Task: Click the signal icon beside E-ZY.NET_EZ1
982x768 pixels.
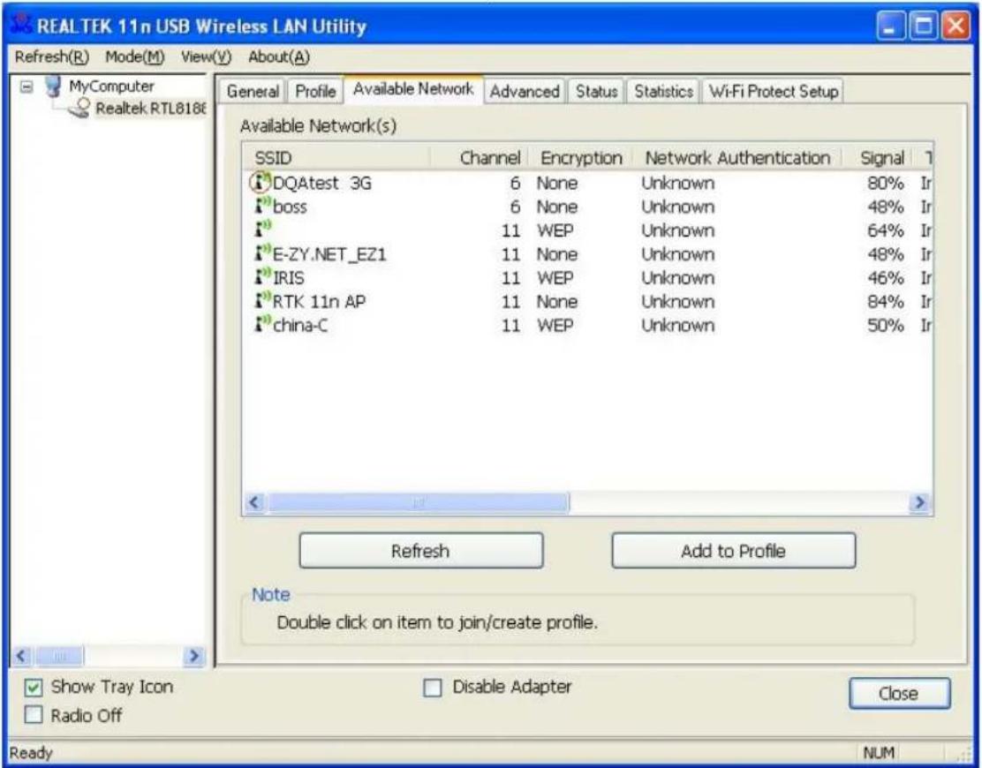Action: 262,253
